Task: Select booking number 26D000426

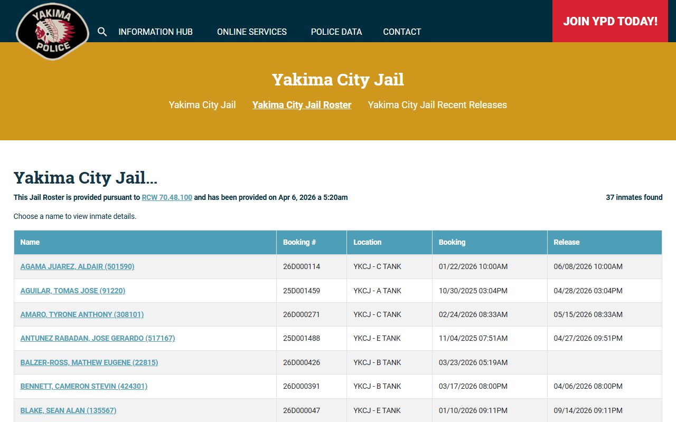Action: (x=302, y=362)
